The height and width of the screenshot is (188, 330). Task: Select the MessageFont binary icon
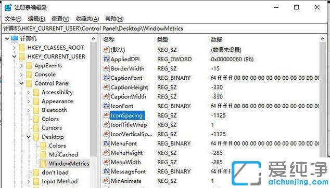pos(106,171)
